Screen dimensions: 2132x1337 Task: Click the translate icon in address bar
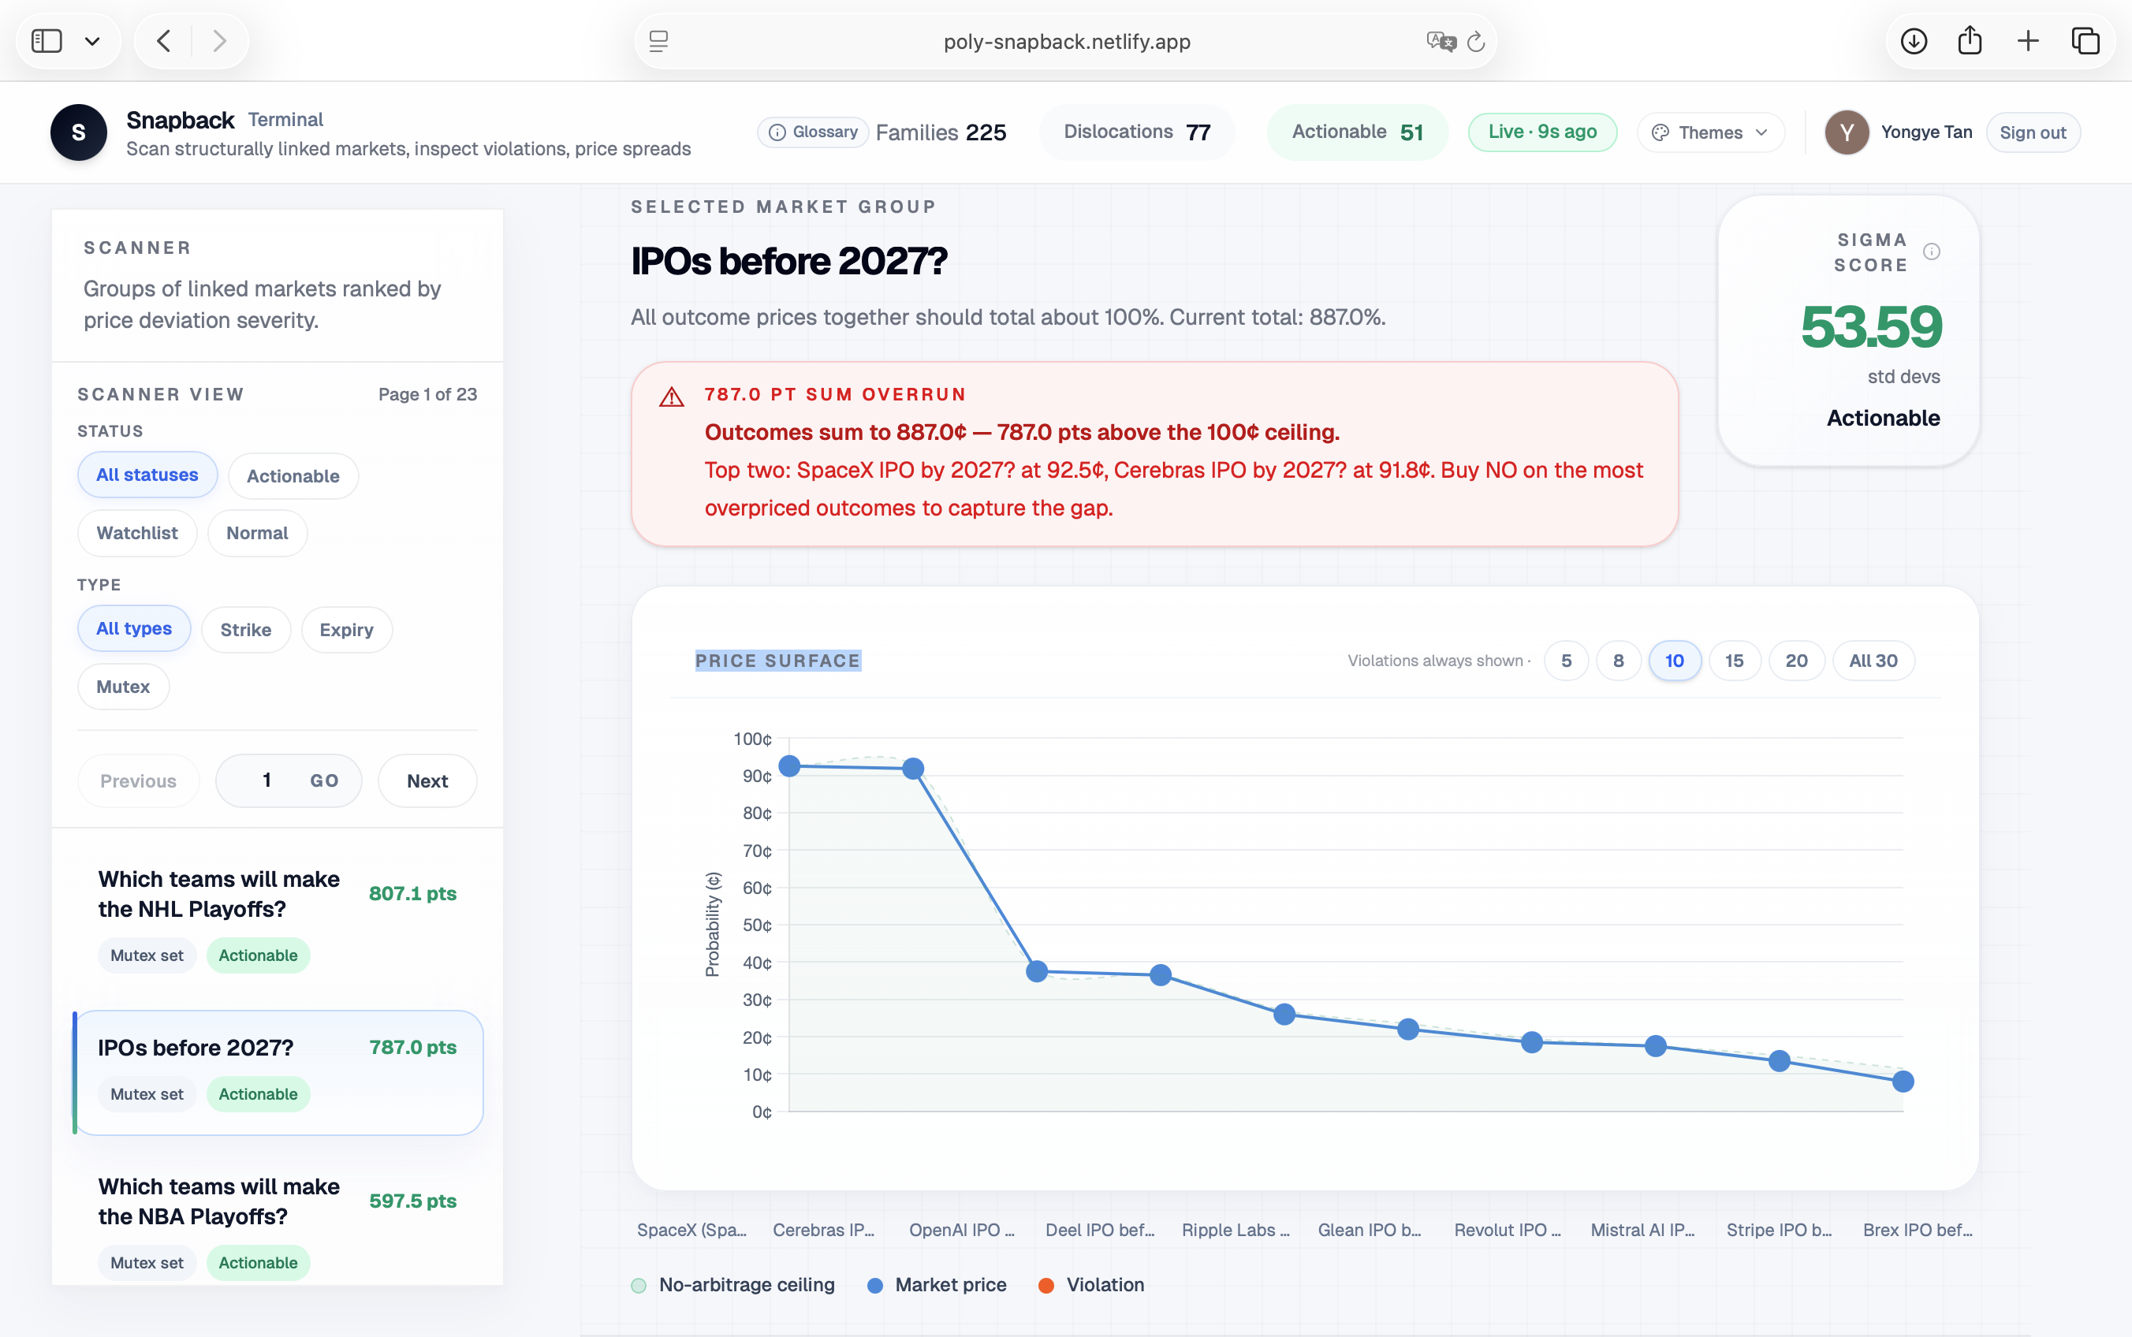click(1441, 42)
